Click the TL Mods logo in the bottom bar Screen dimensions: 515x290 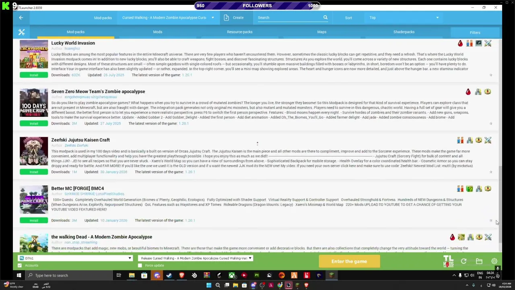448,261
